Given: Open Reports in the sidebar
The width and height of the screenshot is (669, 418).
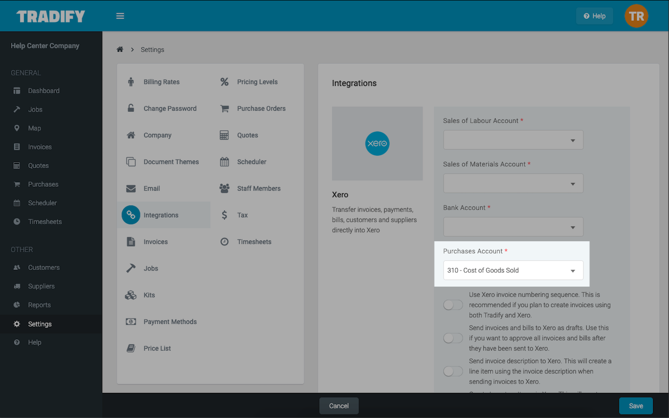Looking at the screenshot, I should (x=39, y=305).
